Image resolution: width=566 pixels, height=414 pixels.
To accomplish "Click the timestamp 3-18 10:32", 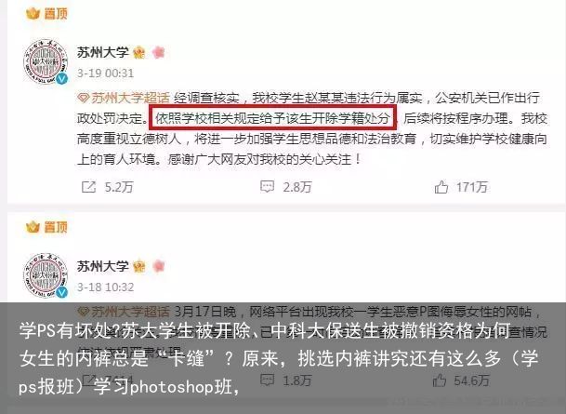I will (x=105, y=287).
